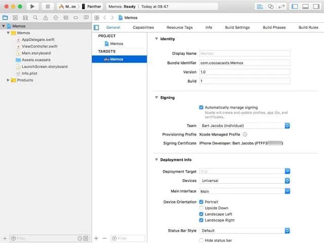
Task: Open the Devices dropdown
Action: (245, 181)
